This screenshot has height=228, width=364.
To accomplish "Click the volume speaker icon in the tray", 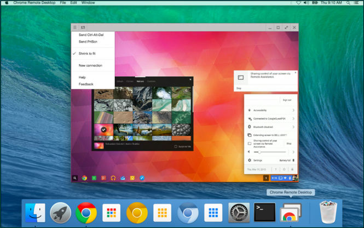I will coord(249,152).
